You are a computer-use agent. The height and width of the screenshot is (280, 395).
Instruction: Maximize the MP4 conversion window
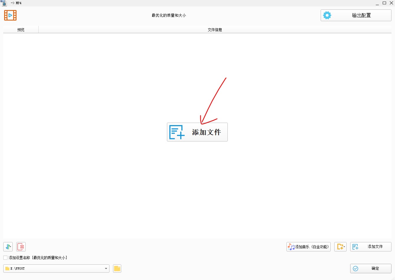384,3
